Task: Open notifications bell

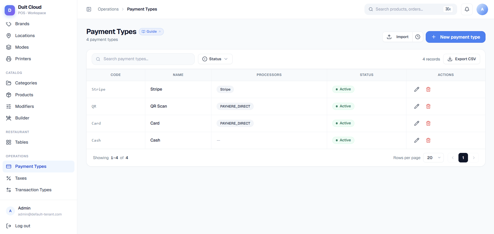Action: coord(467,9)
